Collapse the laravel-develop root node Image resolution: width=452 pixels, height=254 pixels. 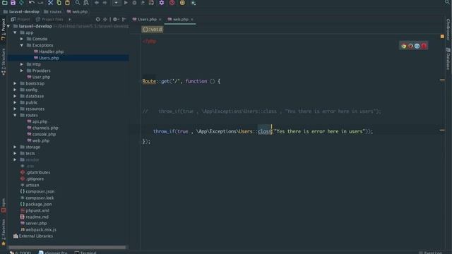8,26
